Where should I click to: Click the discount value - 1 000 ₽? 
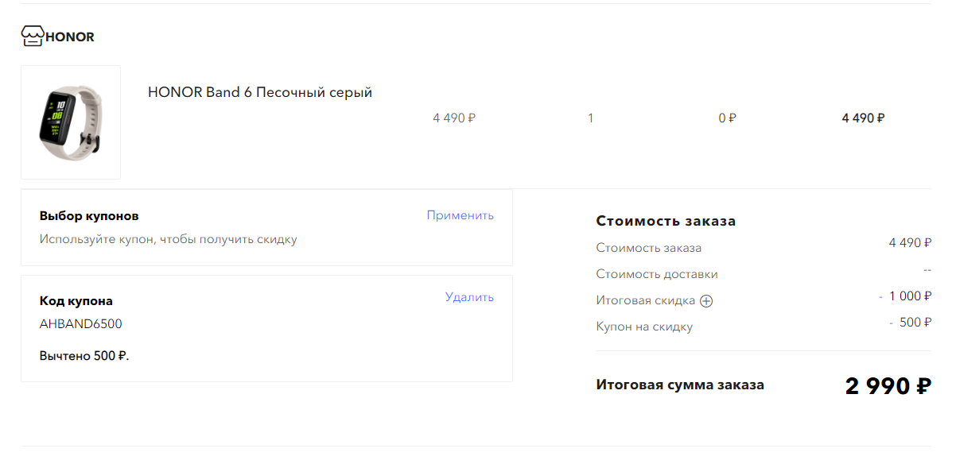tap(905, 296)
